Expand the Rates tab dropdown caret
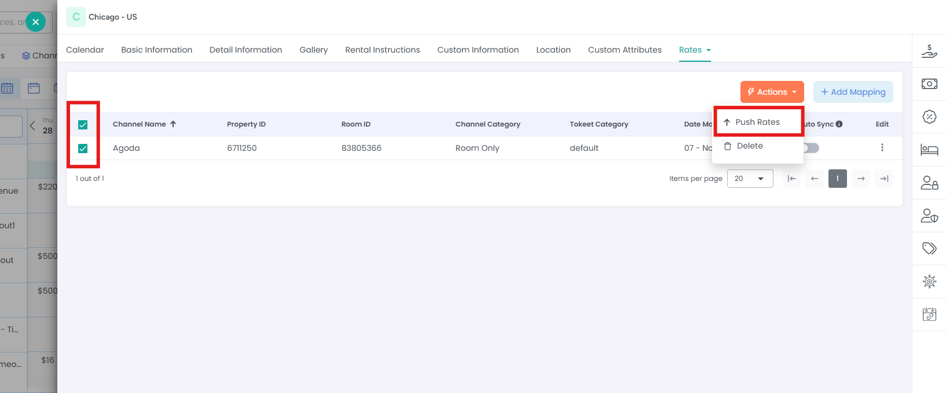Screen dimensions: 946x393 pyautogui.click(x=709, y=50)
